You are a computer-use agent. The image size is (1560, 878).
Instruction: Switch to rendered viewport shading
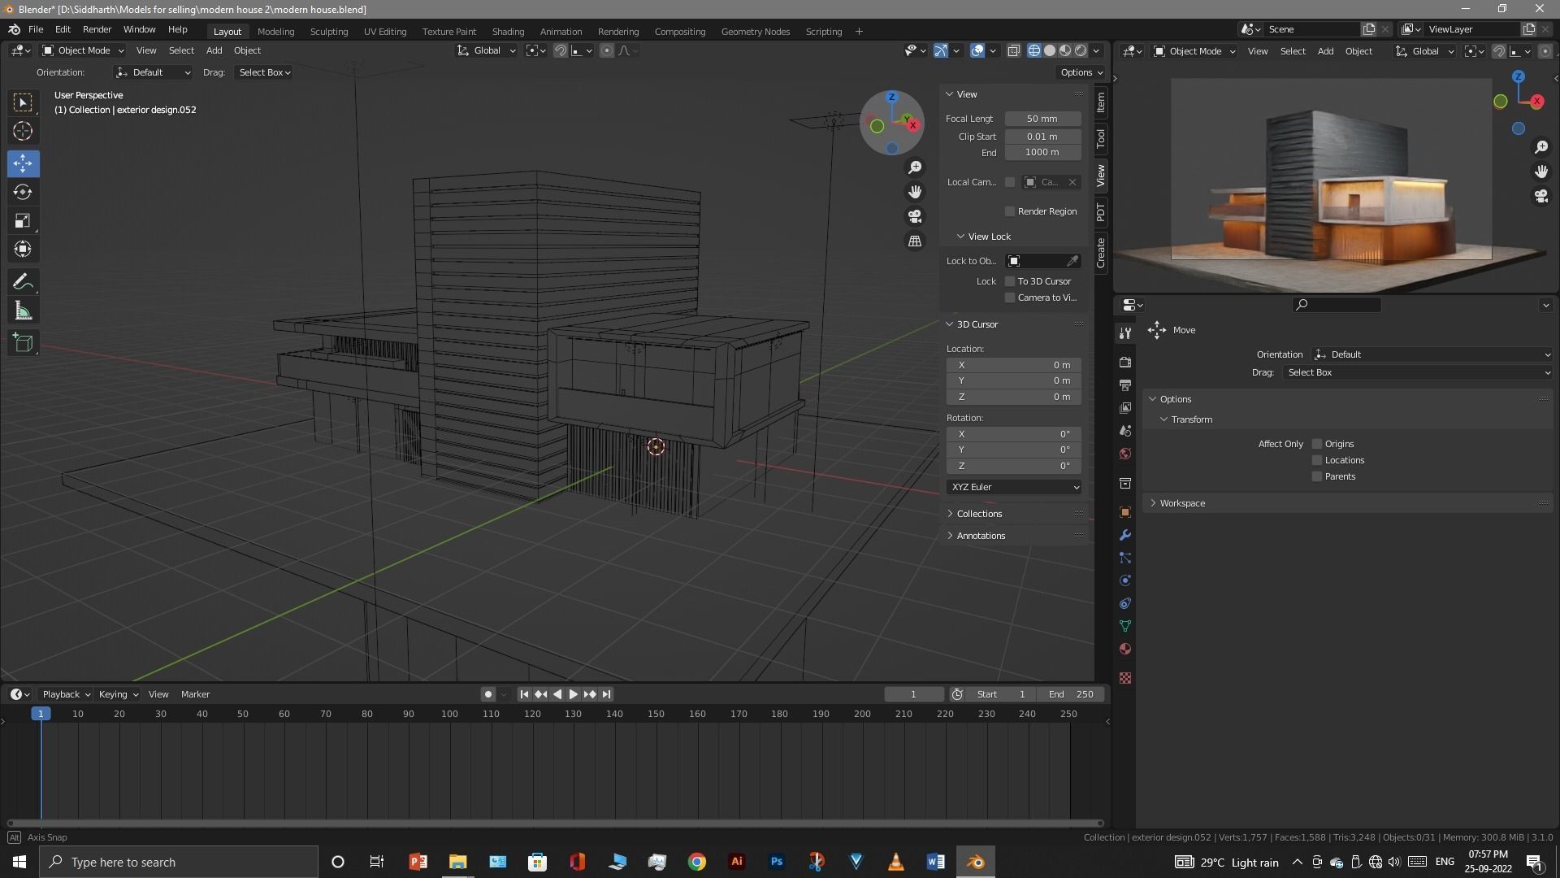(1081, 50)
